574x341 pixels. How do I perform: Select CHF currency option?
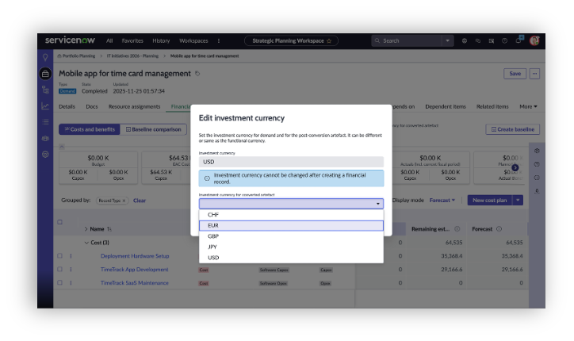click(x=291, y=215)
